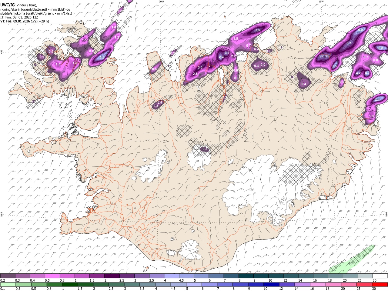388x291 pixels.
Task: Click the '0.1' label in the rain legend
Action: (x=2, y=289)
